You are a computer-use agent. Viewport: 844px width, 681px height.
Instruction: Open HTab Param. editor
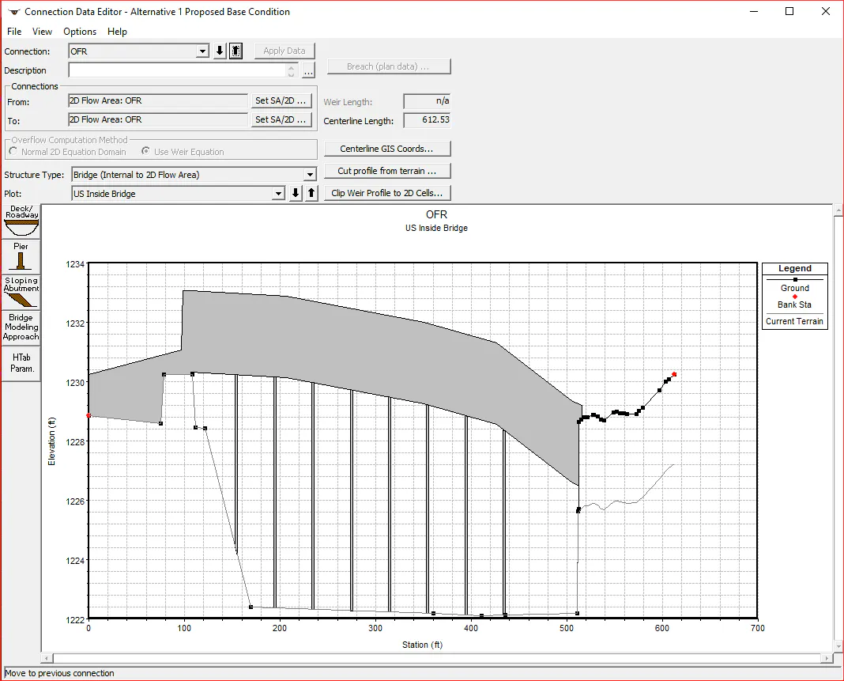[21, 363]
